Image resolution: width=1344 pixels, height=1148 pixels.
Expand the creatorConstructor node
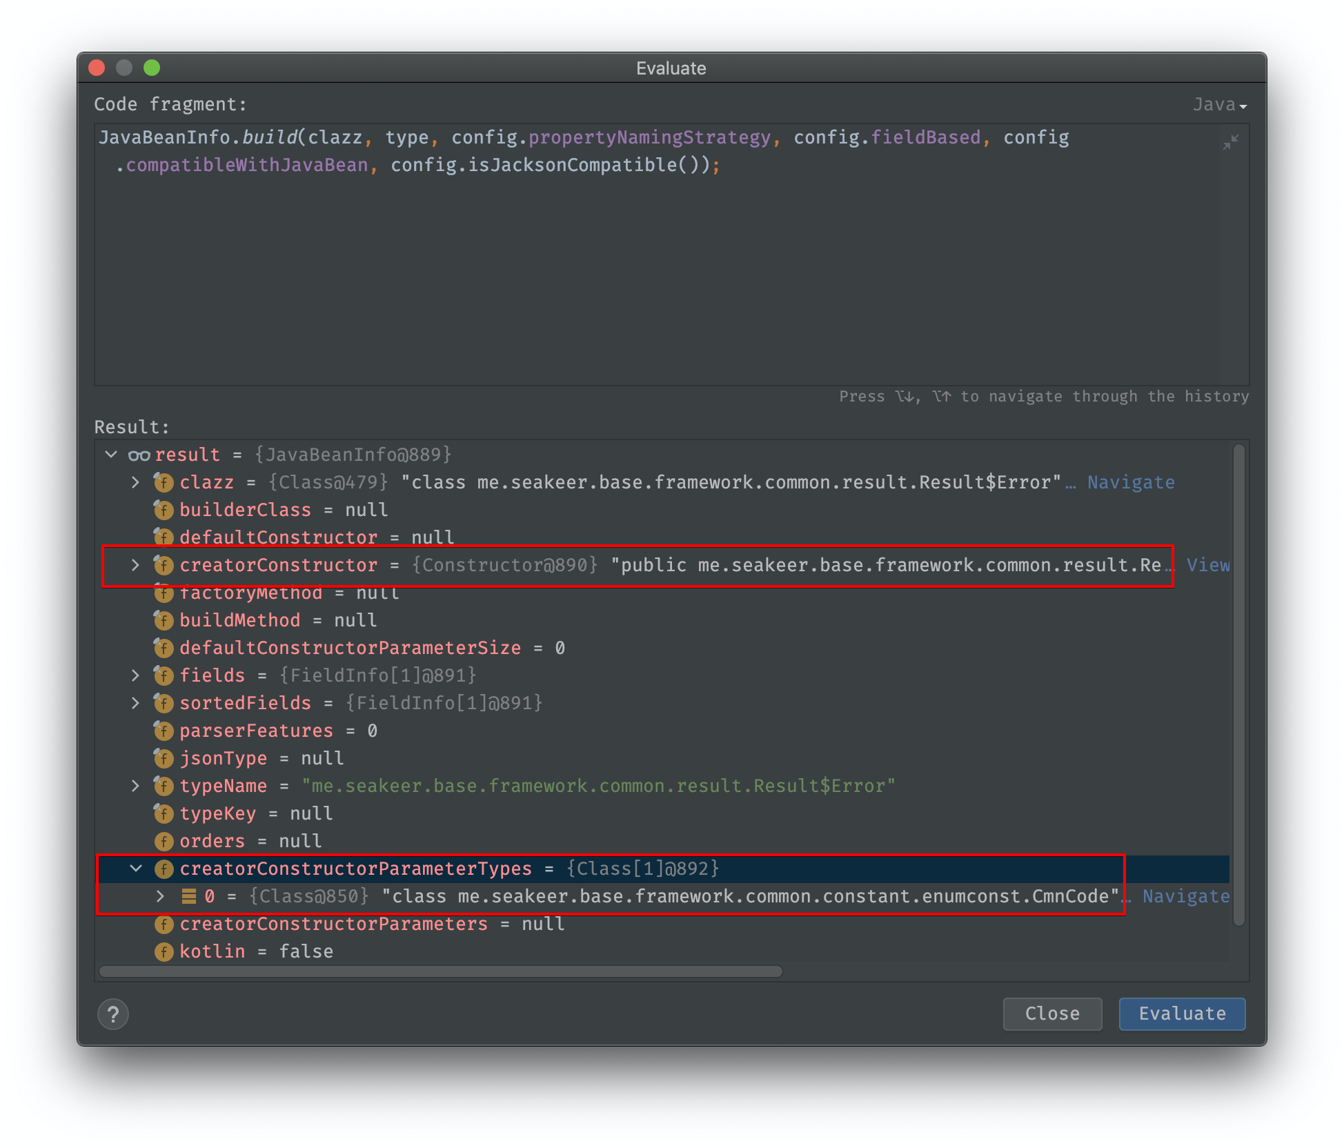[x=136, y=565]
